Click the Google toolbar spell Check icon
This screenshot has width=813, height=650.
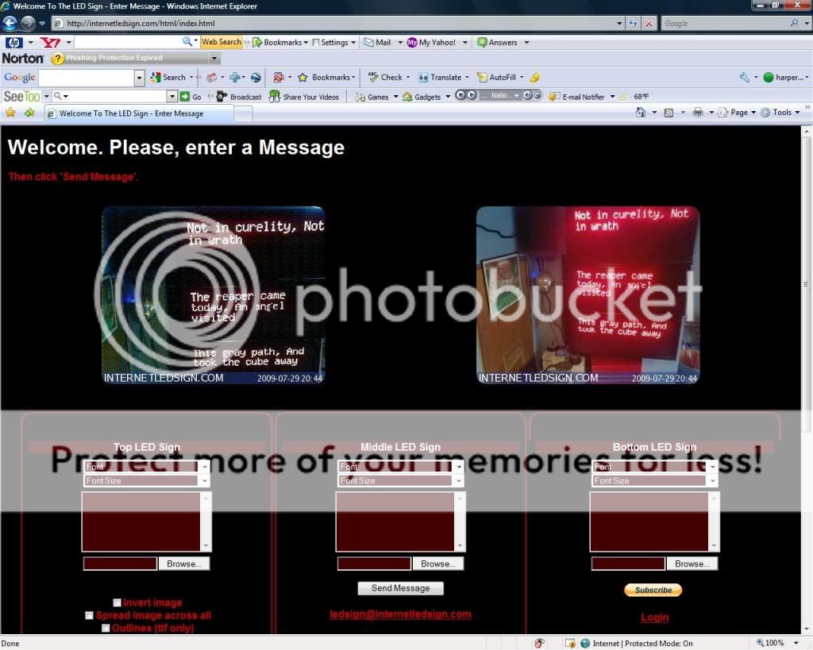coord(373,78)
